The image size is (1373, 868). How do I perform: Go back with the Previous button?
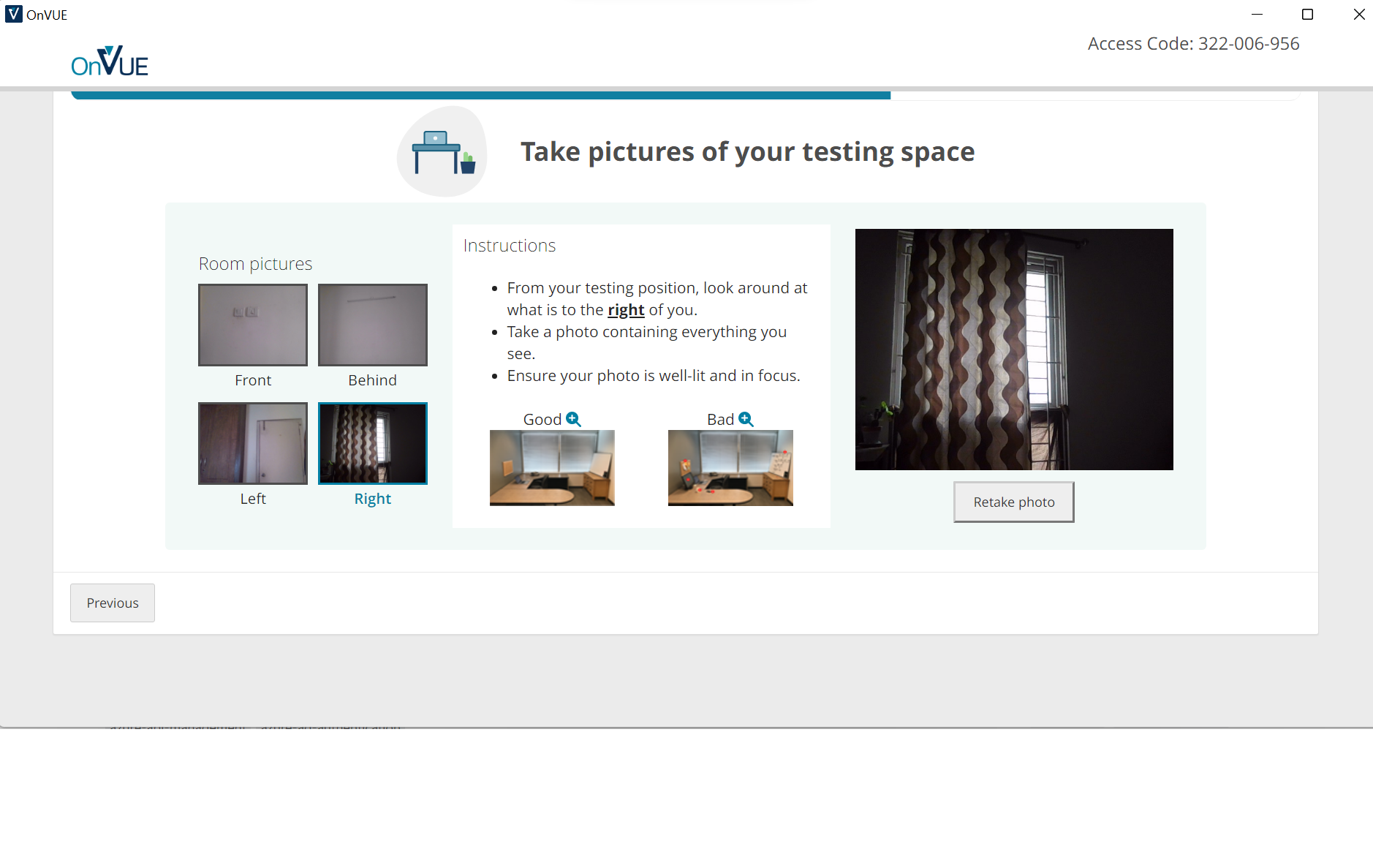[113, 603]
